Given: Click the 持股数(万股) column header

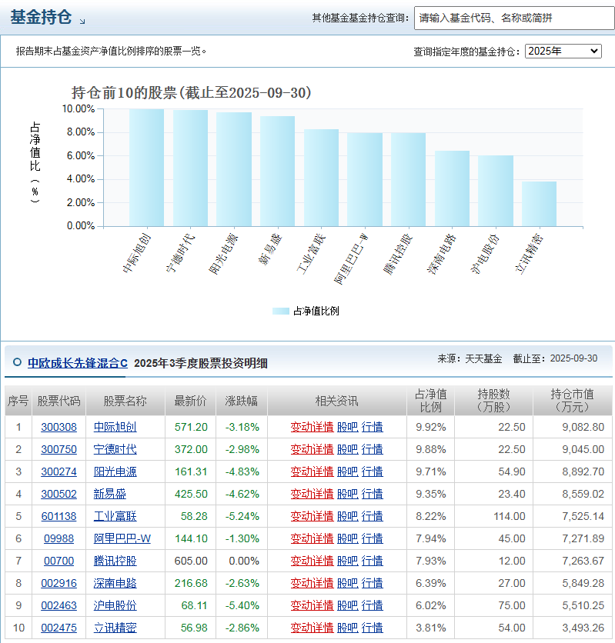Looking at the screenshot, I should coord(493,401).
